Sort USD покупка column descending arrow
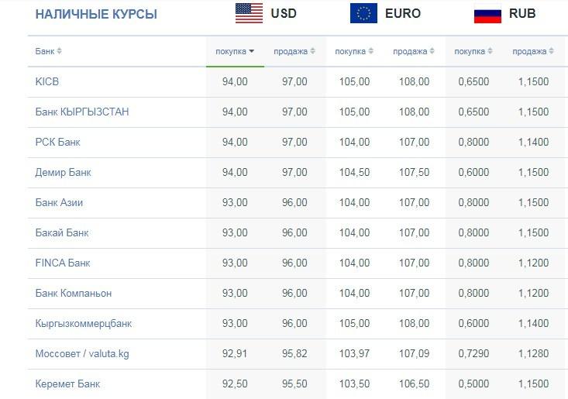 click(251, 51)
